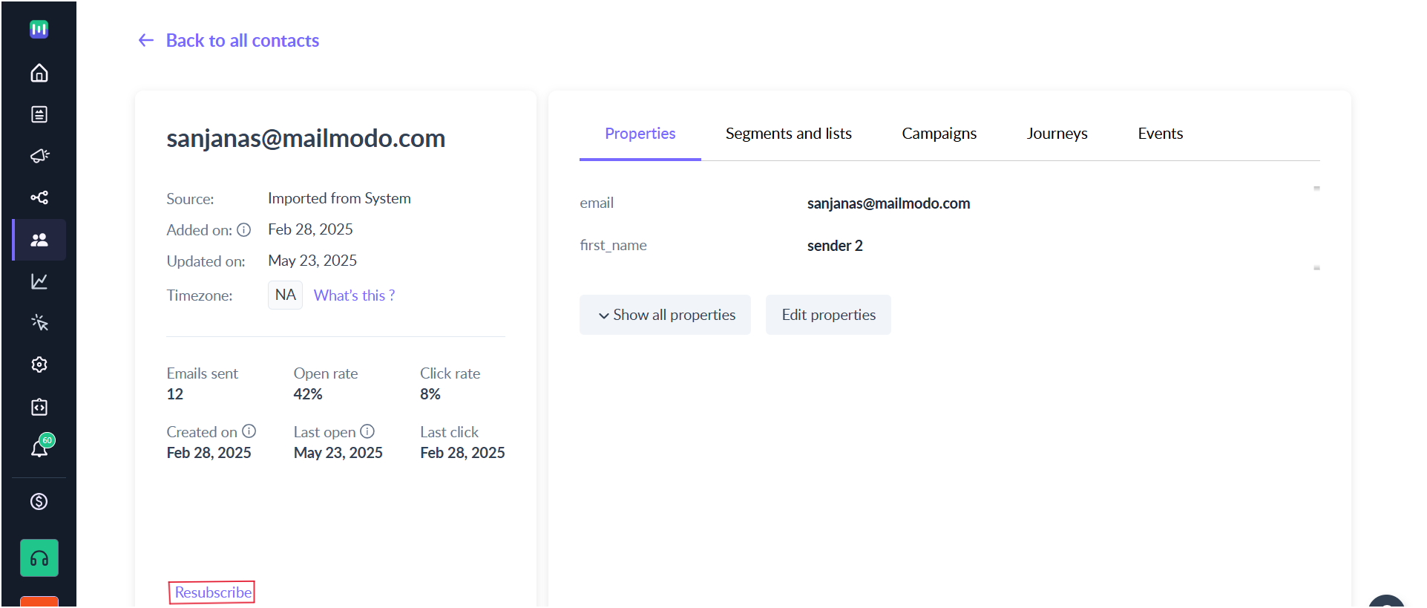Open the Settings gear icon in sidebar
Screen dimensions: 1427x608
39,365
